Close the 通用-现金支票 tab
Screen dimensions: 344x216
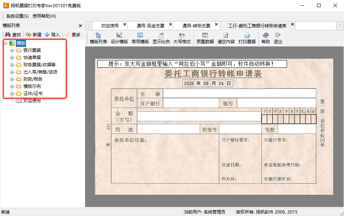click(171, 24)
